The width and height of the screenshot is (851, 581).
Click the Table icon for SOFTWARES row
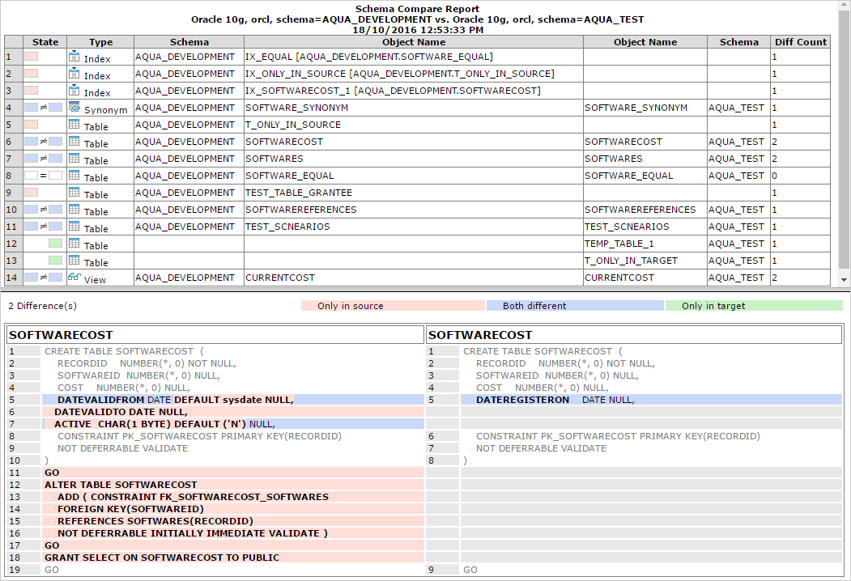pos(74,158)
